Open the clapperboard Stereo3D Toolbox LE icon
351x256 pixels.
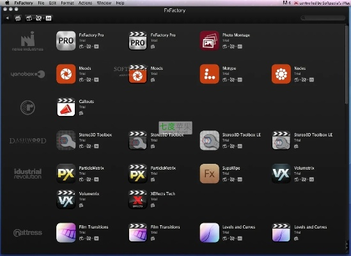click(281, 141)
